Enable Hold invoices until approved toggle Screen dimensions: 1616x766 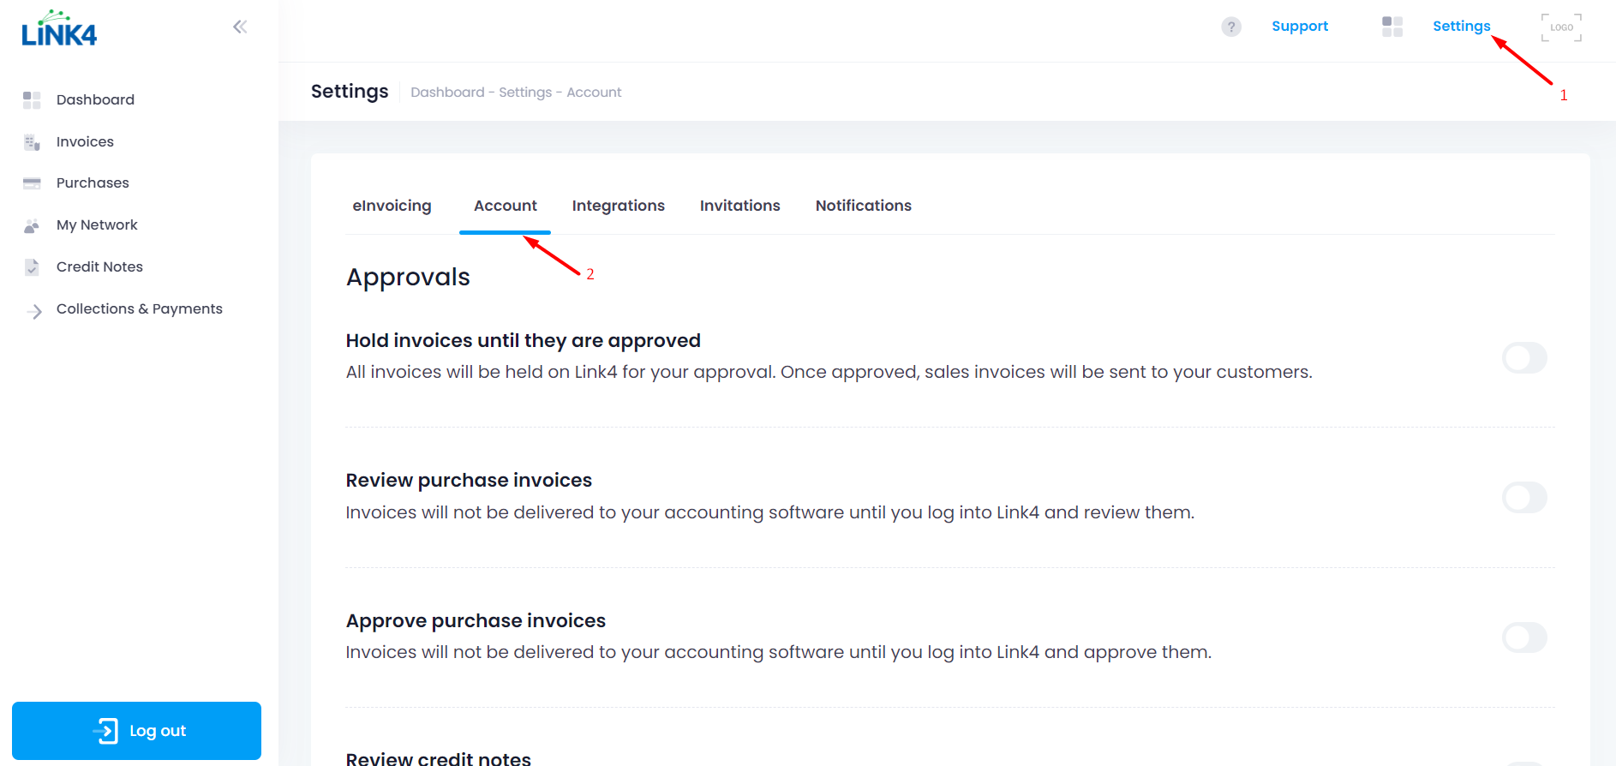[1524, 357]
